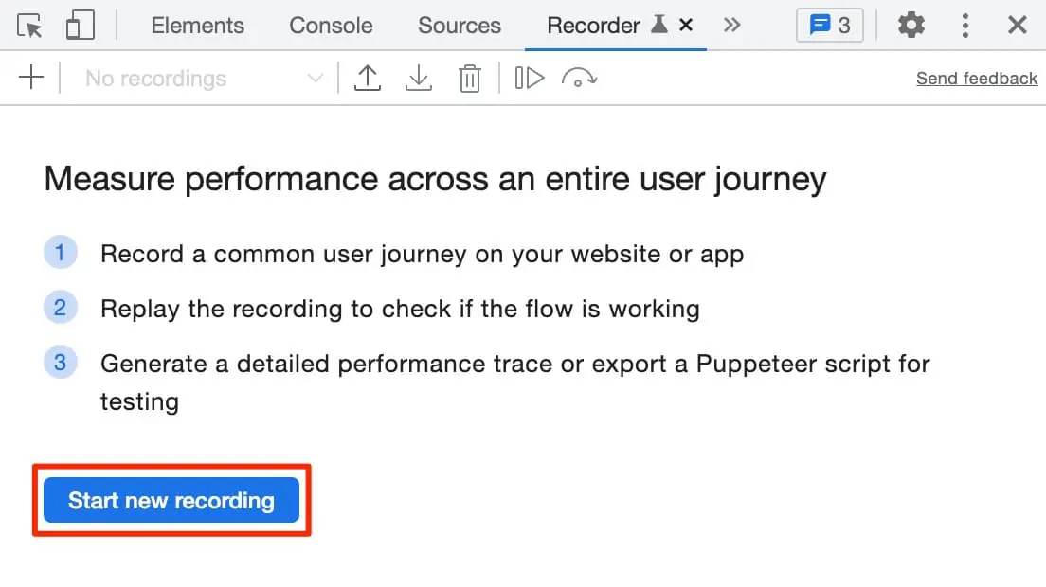This screenshot has width=1046, height=587.
Task: Close the Recorder tab with its x
Action: tap(687, 26)
